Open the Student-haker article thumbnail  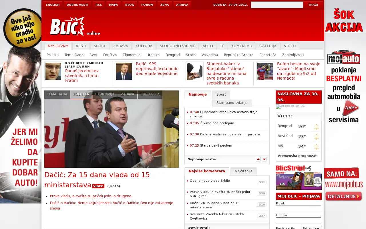coord(194,71)
